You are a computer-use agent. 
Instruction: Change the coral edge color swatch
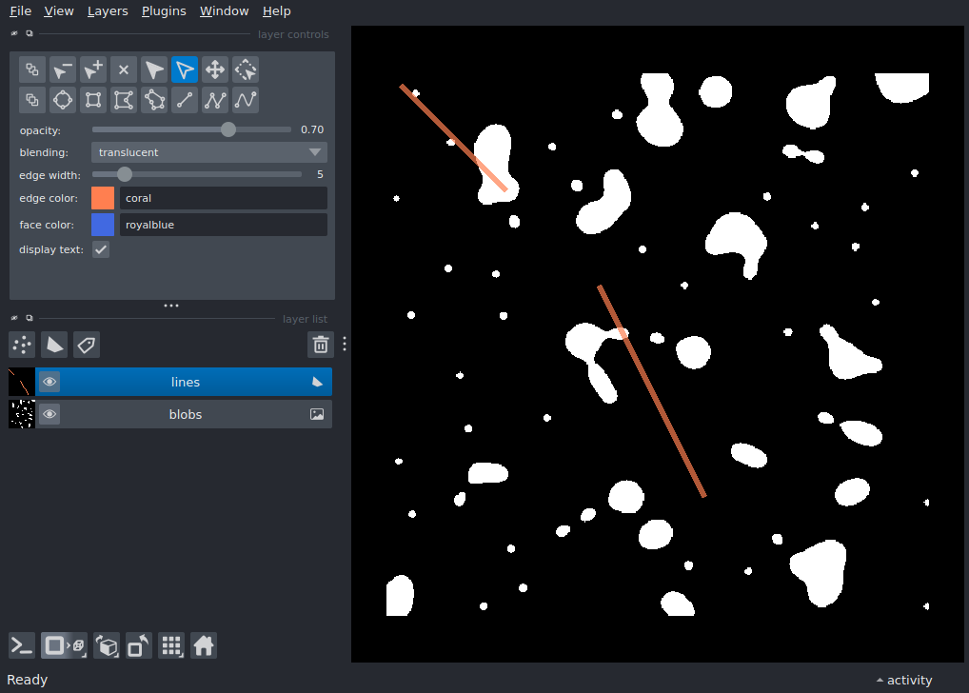[103, 198]
